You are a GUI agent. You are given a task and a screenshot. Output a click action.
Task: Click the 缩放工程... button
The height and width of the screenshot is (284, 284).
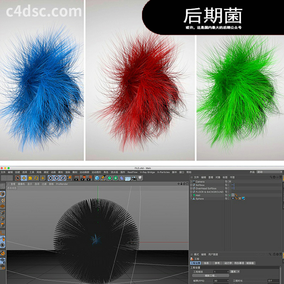coord(211,276)
